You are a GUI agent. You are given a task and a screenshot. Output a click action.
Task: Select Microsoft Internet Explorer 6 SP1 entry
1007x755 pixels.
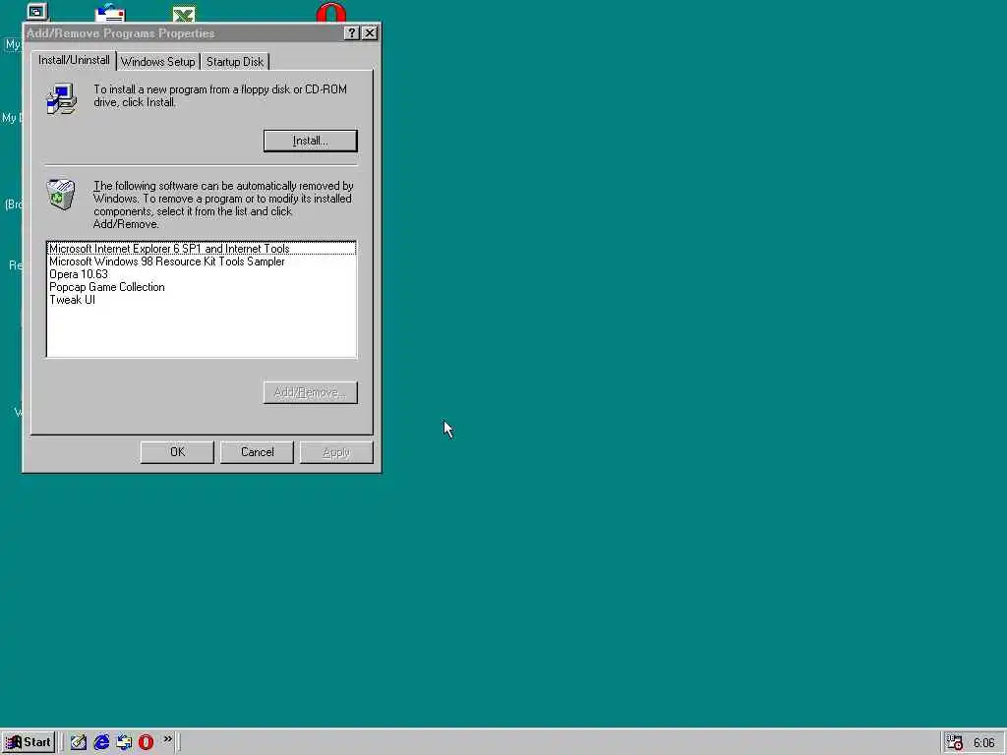(202, 249)
